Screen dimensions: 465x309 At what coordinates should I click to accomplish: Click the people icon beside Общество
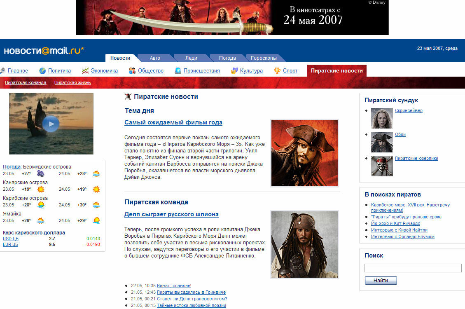(x=132, y=71)
